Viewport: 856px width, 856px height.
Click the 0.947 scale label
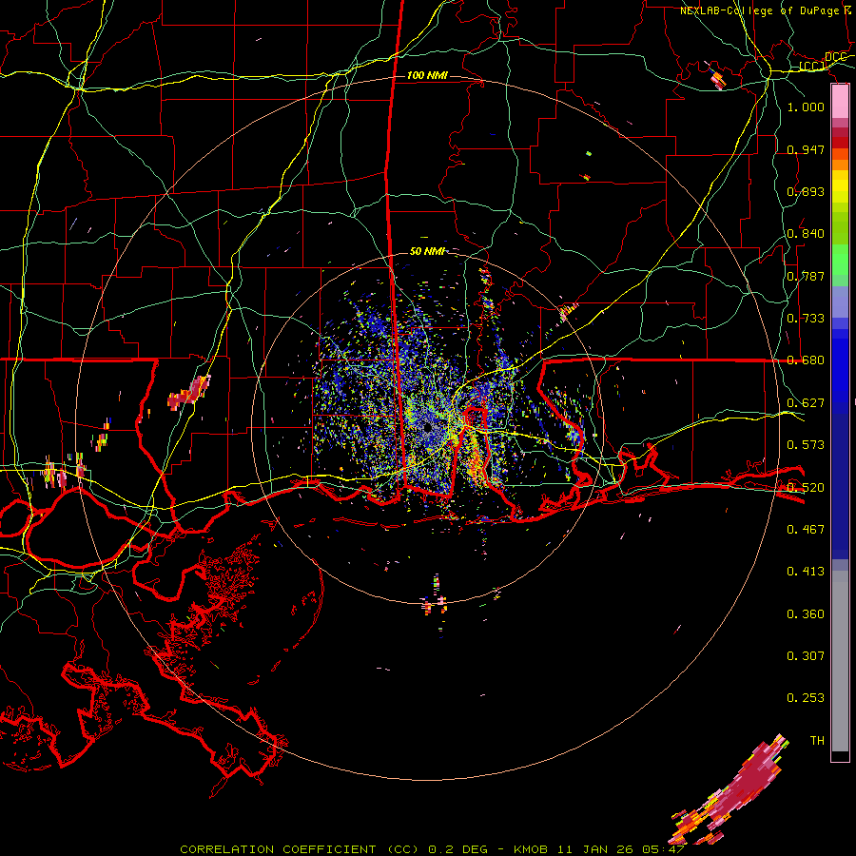[x=806, y=149]
